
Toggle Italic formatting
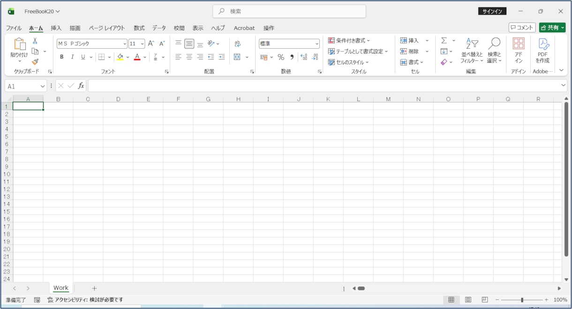[72, 57]
